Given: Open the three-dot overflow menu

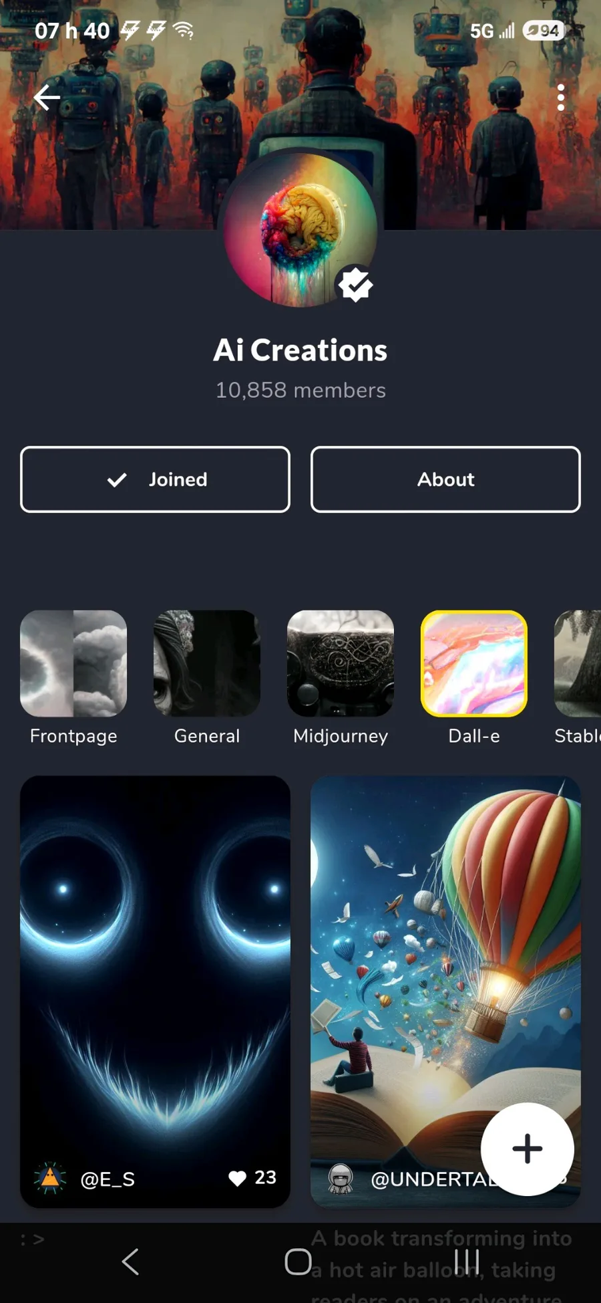Looking at the screenshot, I should [x=561, y=98].
